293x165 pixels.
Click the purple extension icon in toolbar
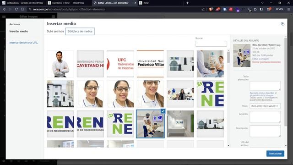[238, 10]
